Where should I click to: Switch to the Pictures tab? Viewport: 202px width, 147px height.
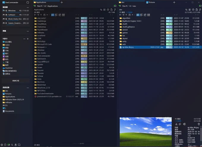coord(151,2)
